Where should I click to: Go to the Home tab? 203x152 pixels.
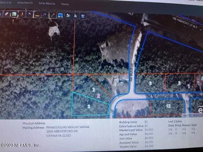65,4
